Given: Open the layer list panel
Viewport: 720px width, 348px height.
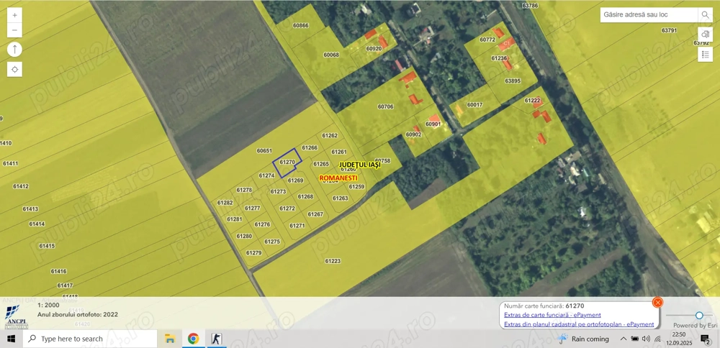Looking at the screenshot, I should [x=705, y=55].
